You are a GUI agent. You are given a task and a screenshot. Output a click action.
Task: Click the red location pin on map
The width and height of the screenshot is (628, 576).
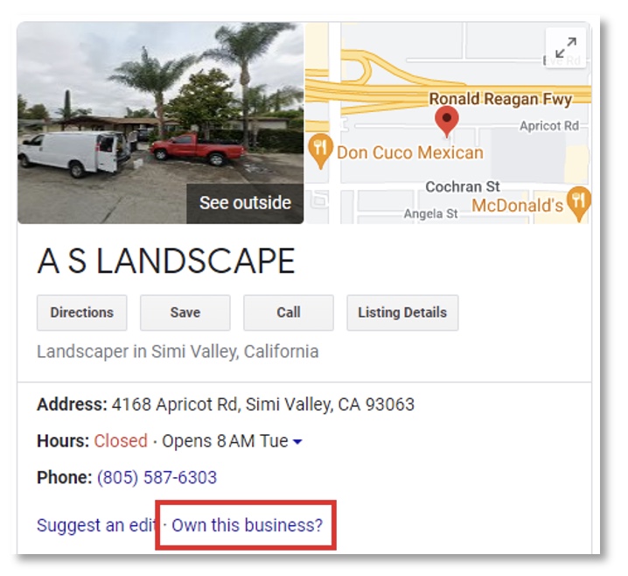(x=447, y=122)
